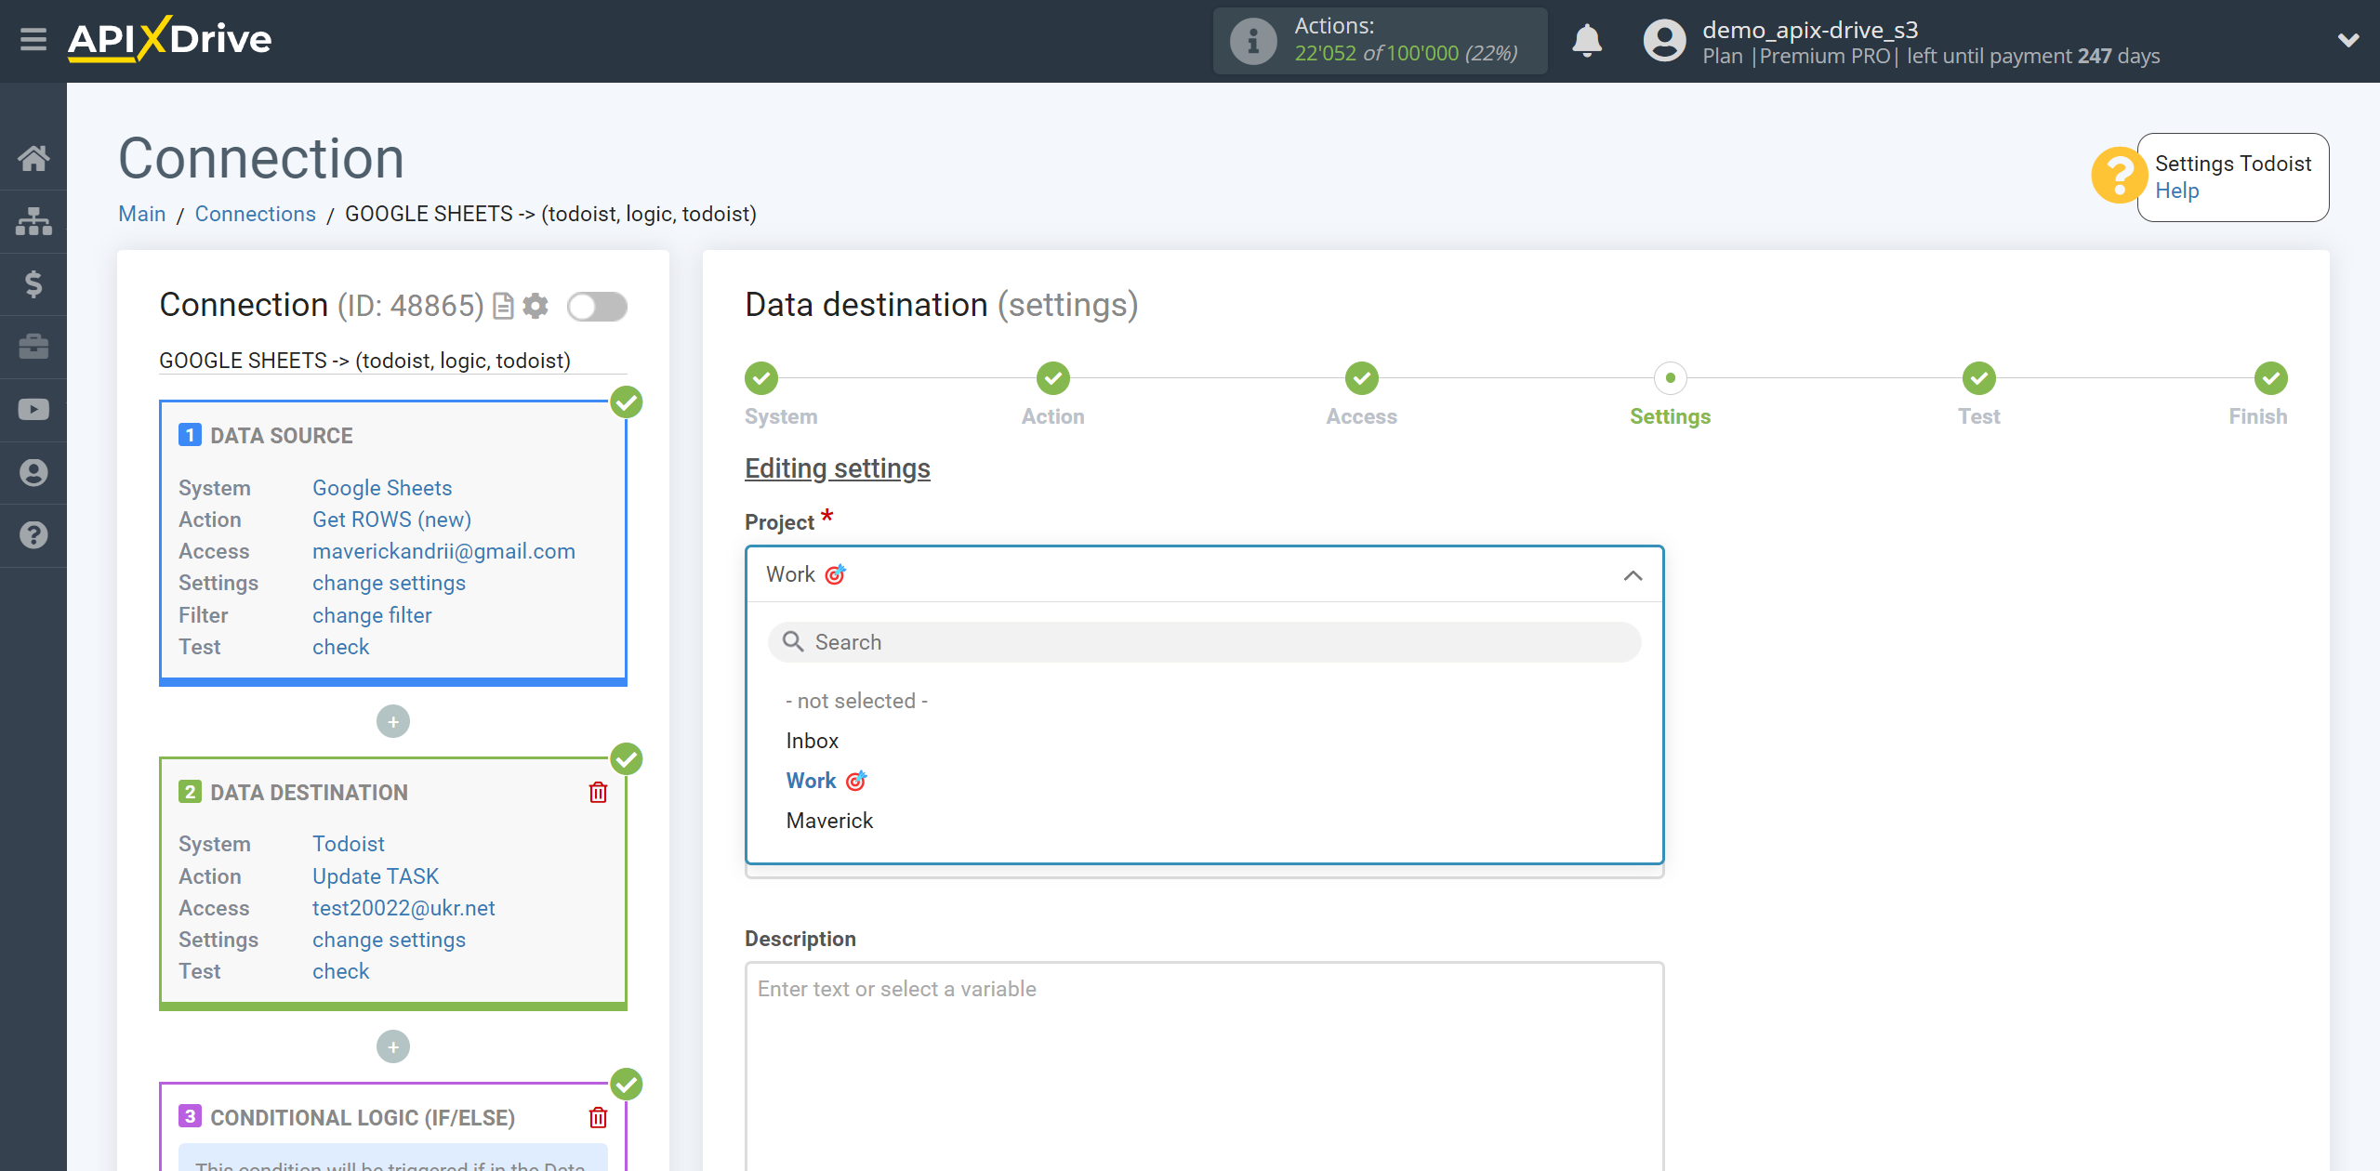Open Get ROWS (new) action link
Image resolution: width=2380 pixels, height=1171 pixels.
pos(391,520)
